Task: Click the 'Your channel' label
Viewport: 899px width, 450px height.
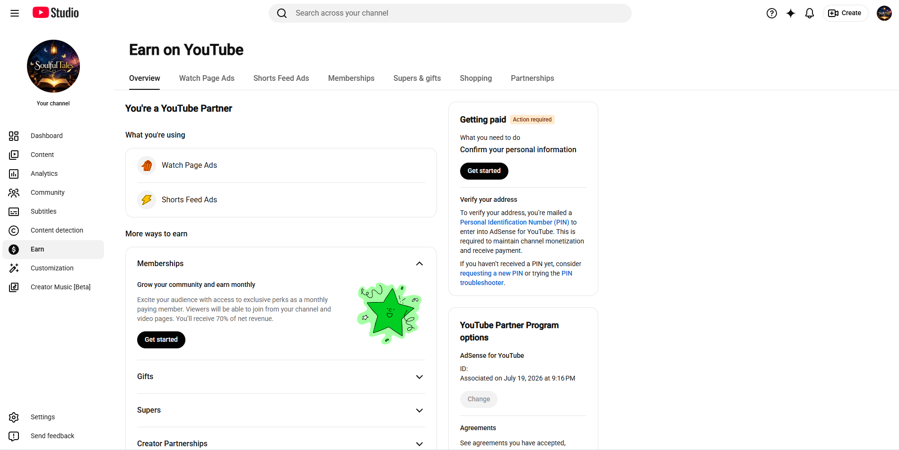Action: coord(53,104)
